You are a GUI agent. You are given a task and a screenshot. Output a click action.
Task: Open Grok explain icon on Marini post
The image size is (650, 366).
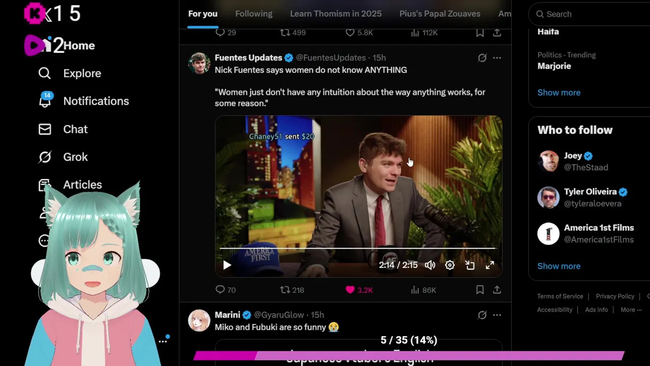[482, 315]
